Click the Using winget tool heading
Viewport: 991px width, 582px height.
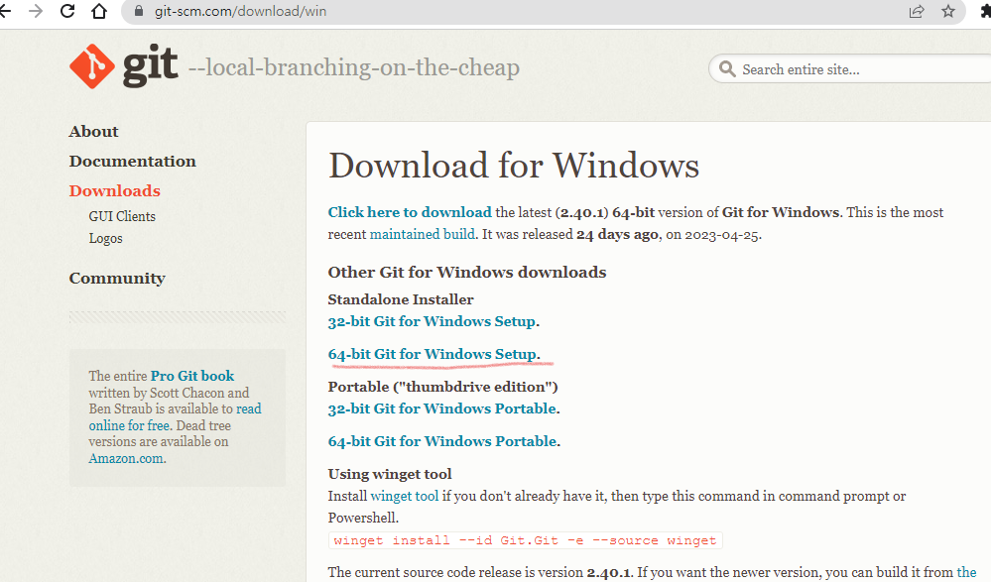point(390,474)
